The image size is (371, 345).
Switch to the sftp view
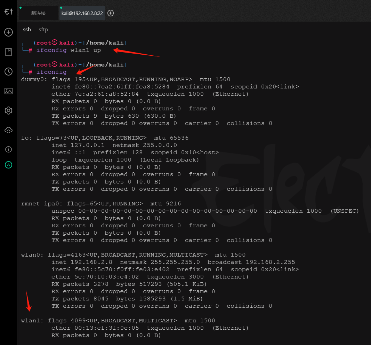[x=43, y=30]
